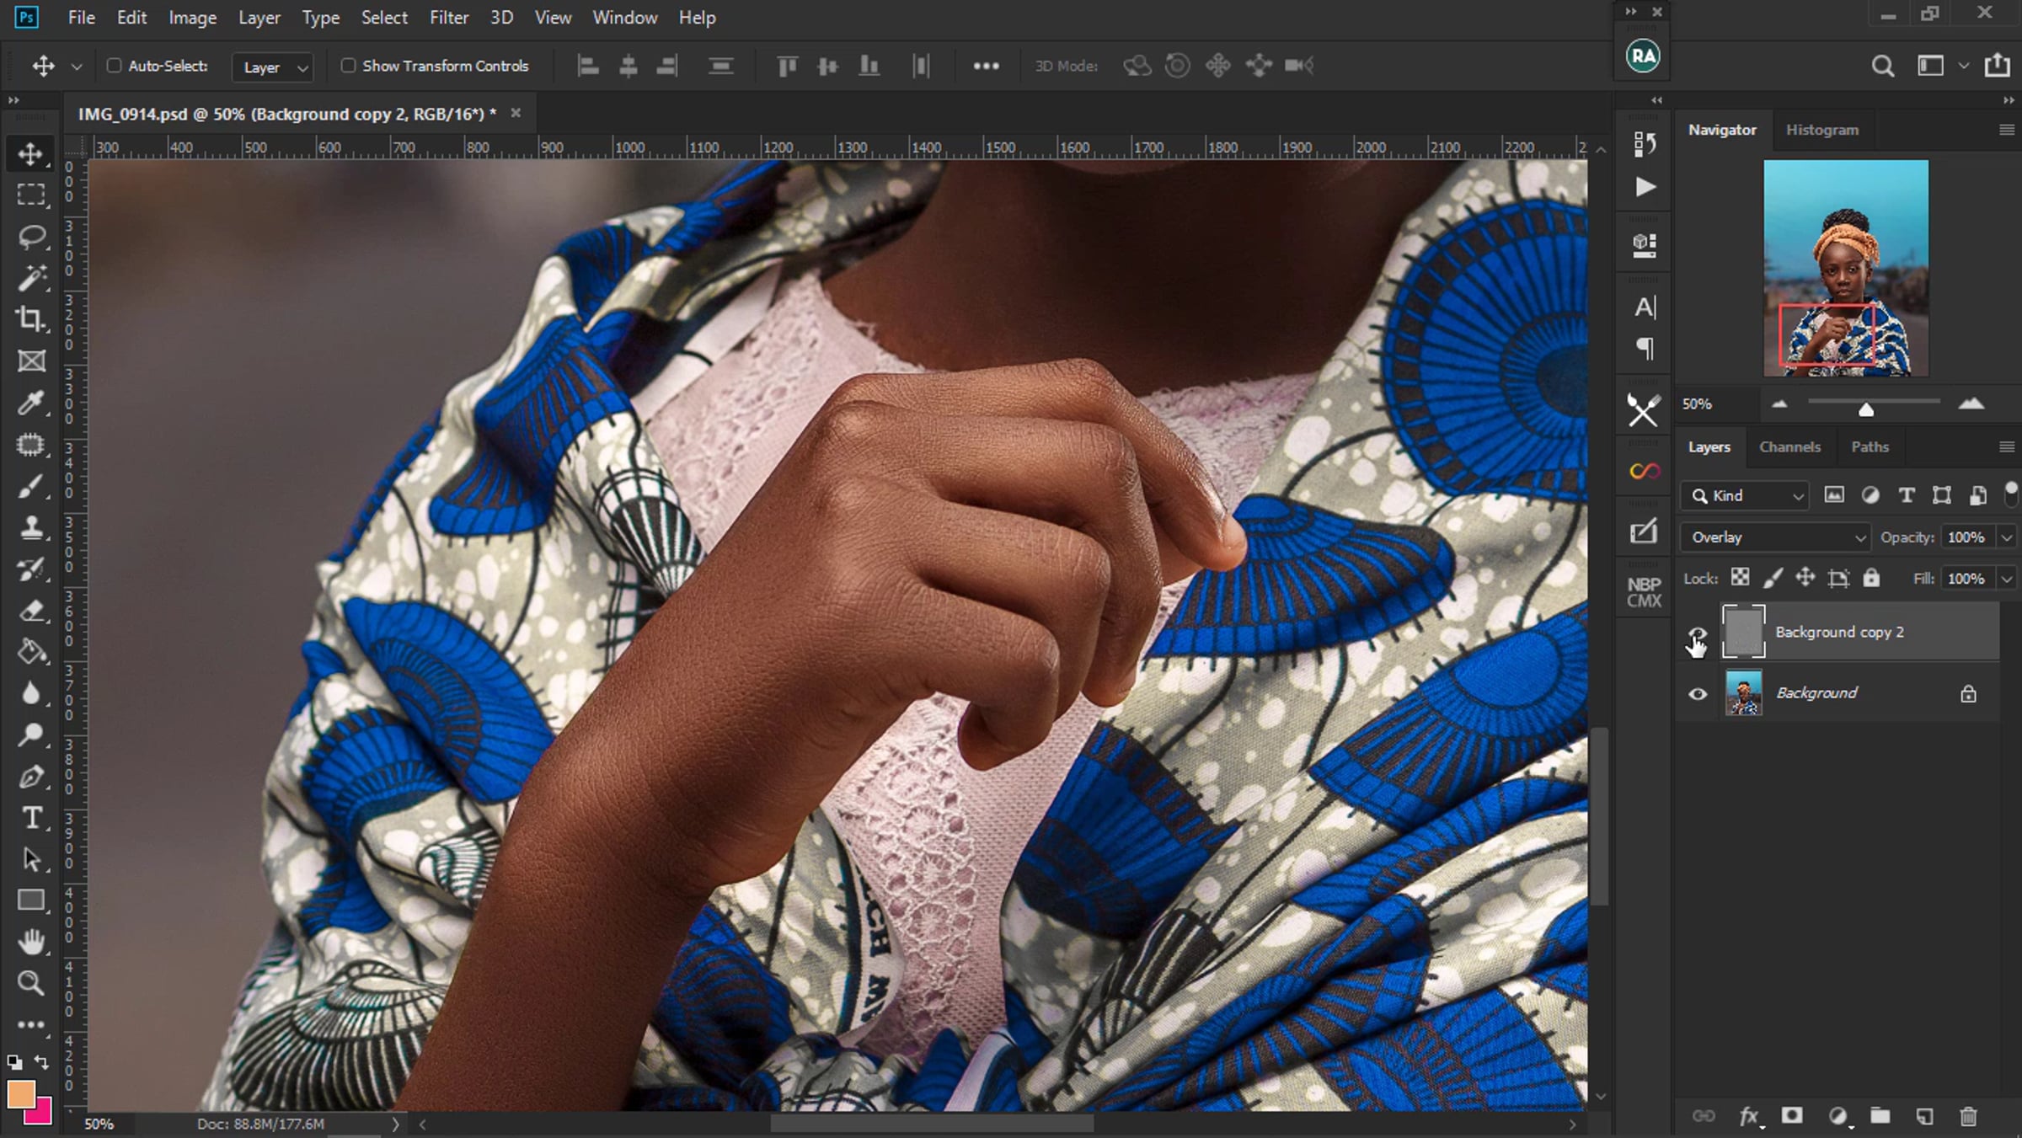Screen dimensions: 2022x1138
Task: Select the Clone Stamp tool
Action: click(31, 527)
